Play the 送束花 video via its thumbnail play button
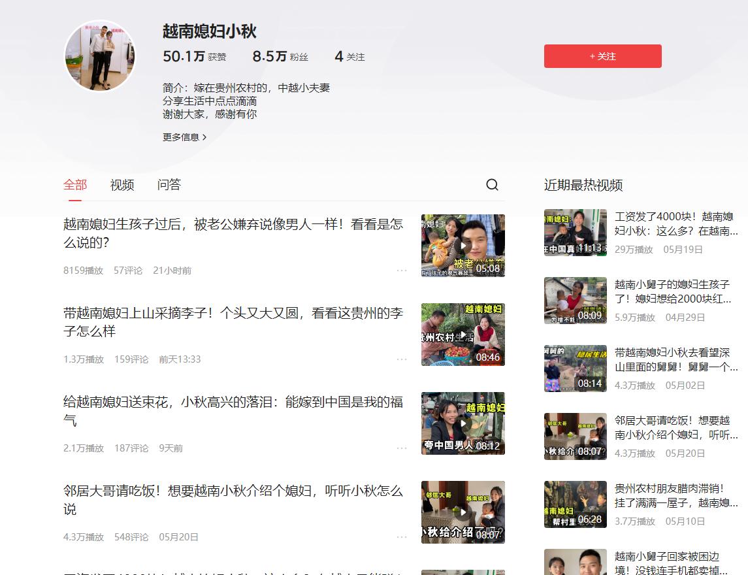 coord(463,423)
